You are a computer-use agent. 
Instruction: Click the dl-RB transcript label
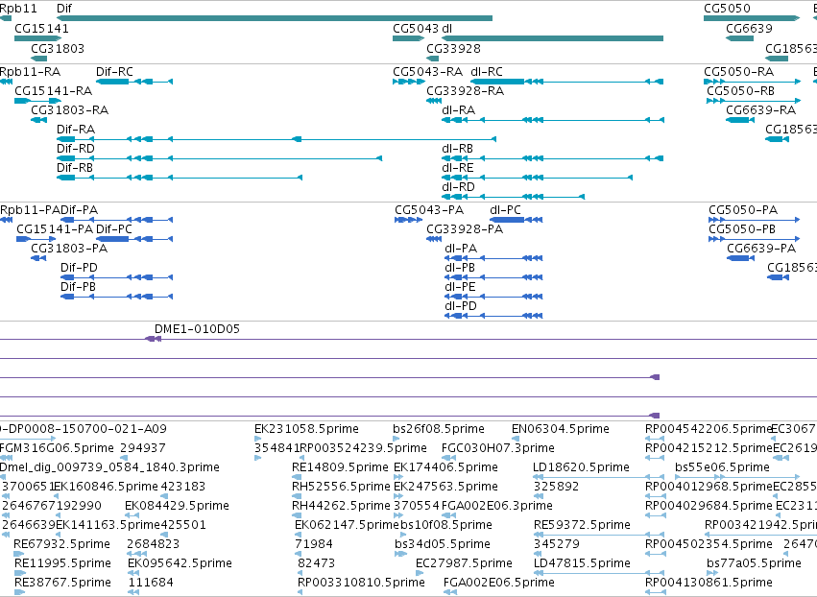(x=458, y=149)
